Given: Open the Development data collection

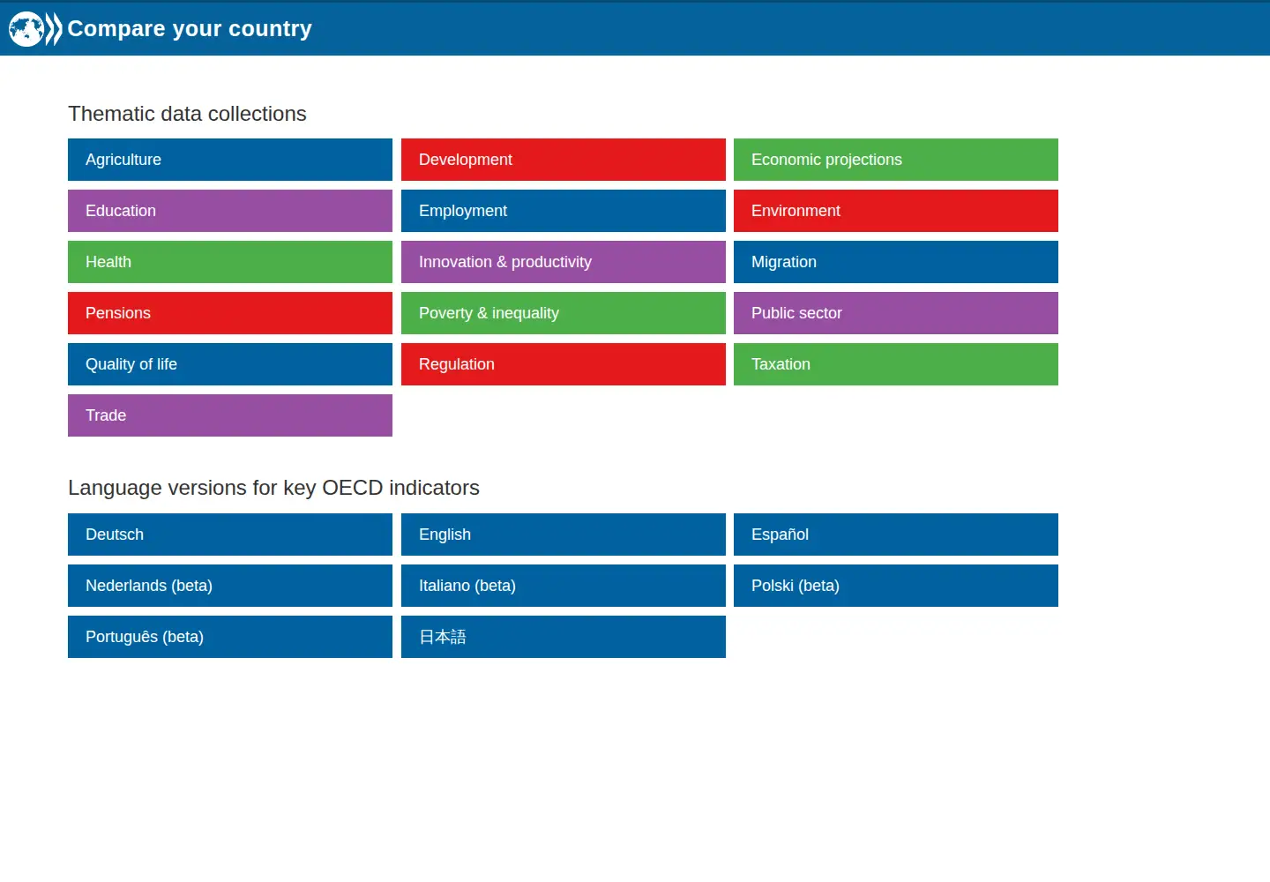Looking at the screenshot, I should (564, 160).
